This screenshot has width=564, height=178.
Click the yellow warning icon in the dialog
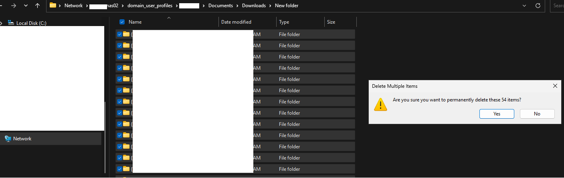(x=380, y=104)
